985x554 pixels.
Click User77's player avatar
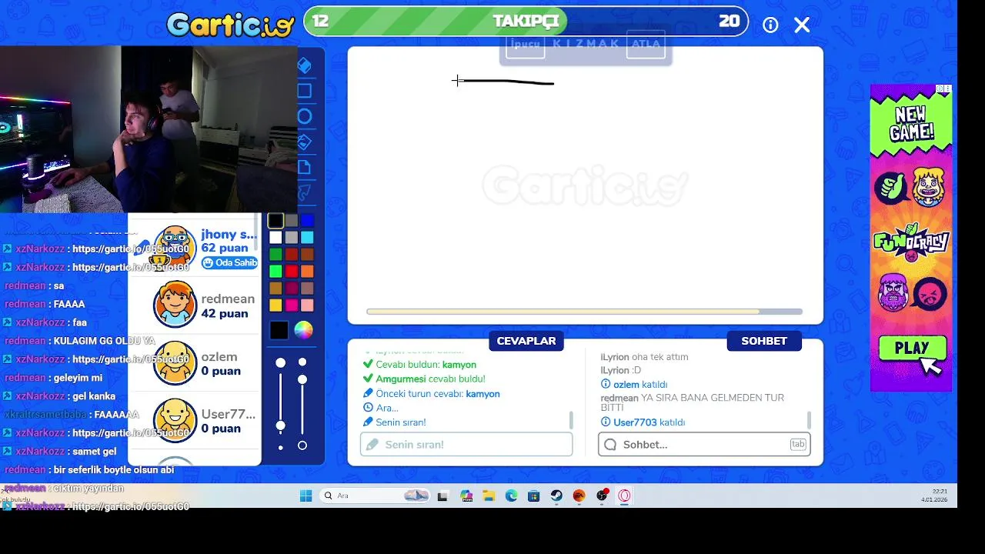[175, 420]
